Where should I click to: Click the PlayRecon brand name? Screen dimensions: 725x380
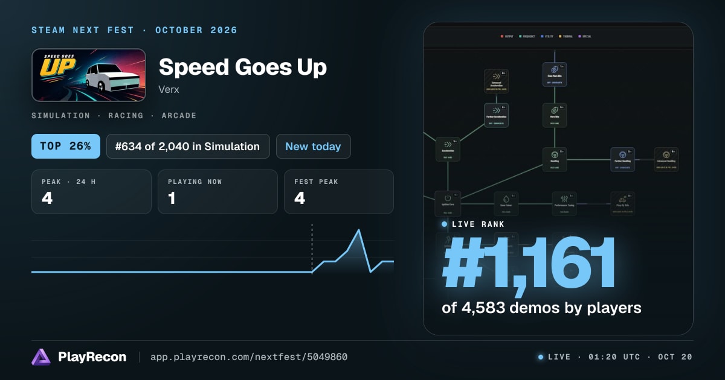[x=92, y=357]
